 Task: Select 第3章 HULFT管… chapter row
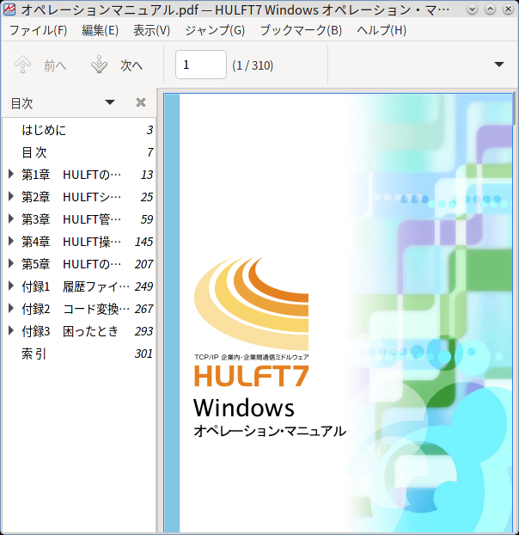78,219
